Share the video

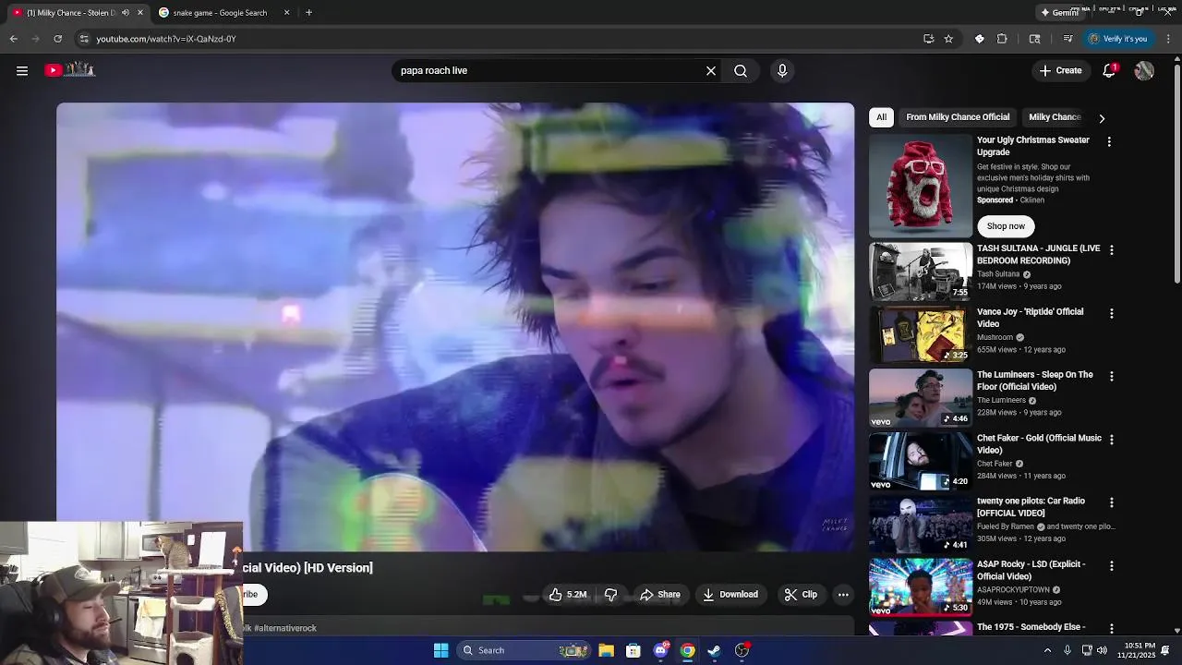(x=660, y=595)
